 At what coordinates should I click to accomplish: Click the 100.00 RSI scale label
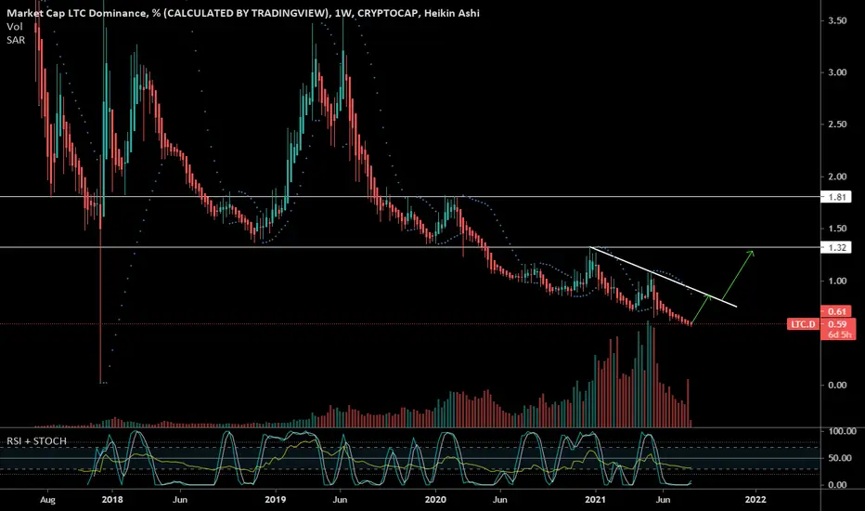click(x=843, y=431)
